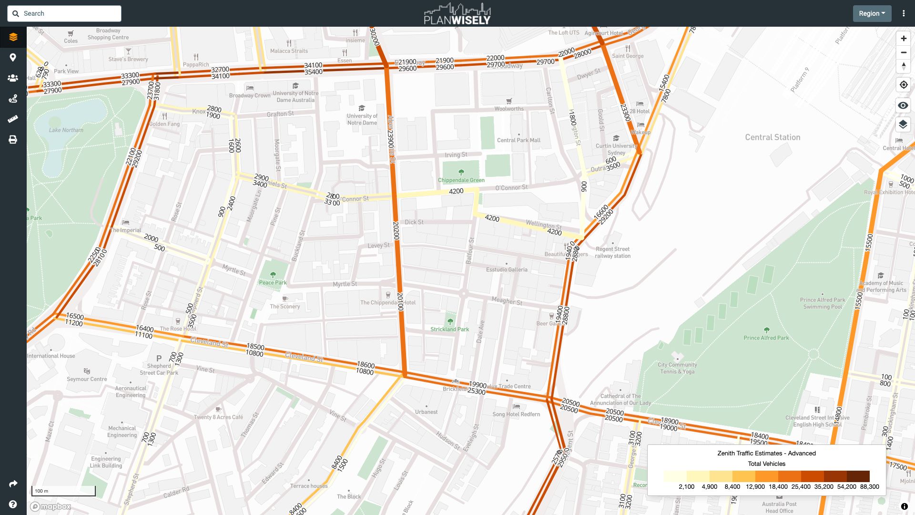Activate the ruler measure tool

13,119
